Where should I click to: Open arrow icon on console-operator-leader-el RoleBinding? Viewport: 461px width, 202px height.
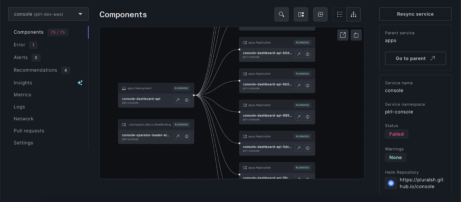point(177,137)
